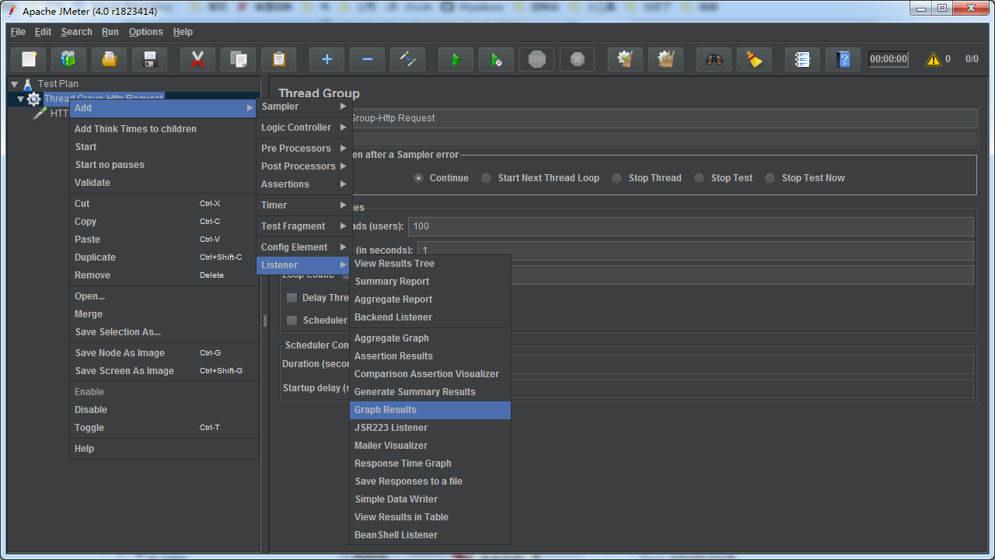Image resolution: width=995 pixels, height=560 pixels.
Task: Click the Toggle enable/disable toolbar icon
Action: [408, 59]
